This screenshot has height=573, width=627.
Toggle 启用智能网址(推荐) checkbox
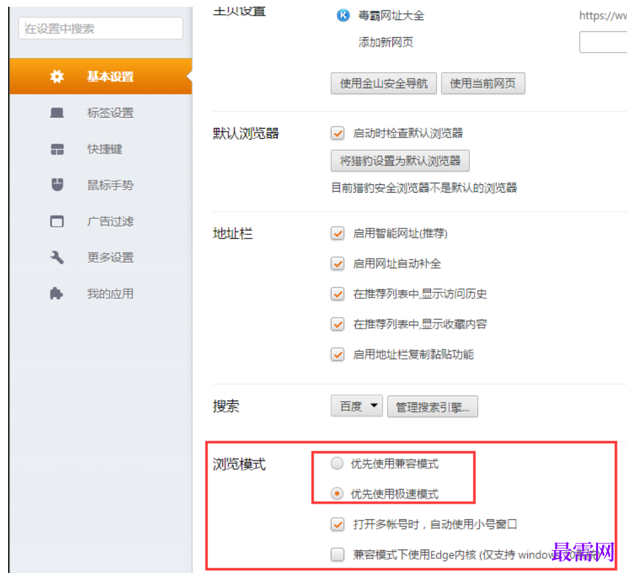click(338, 233)
